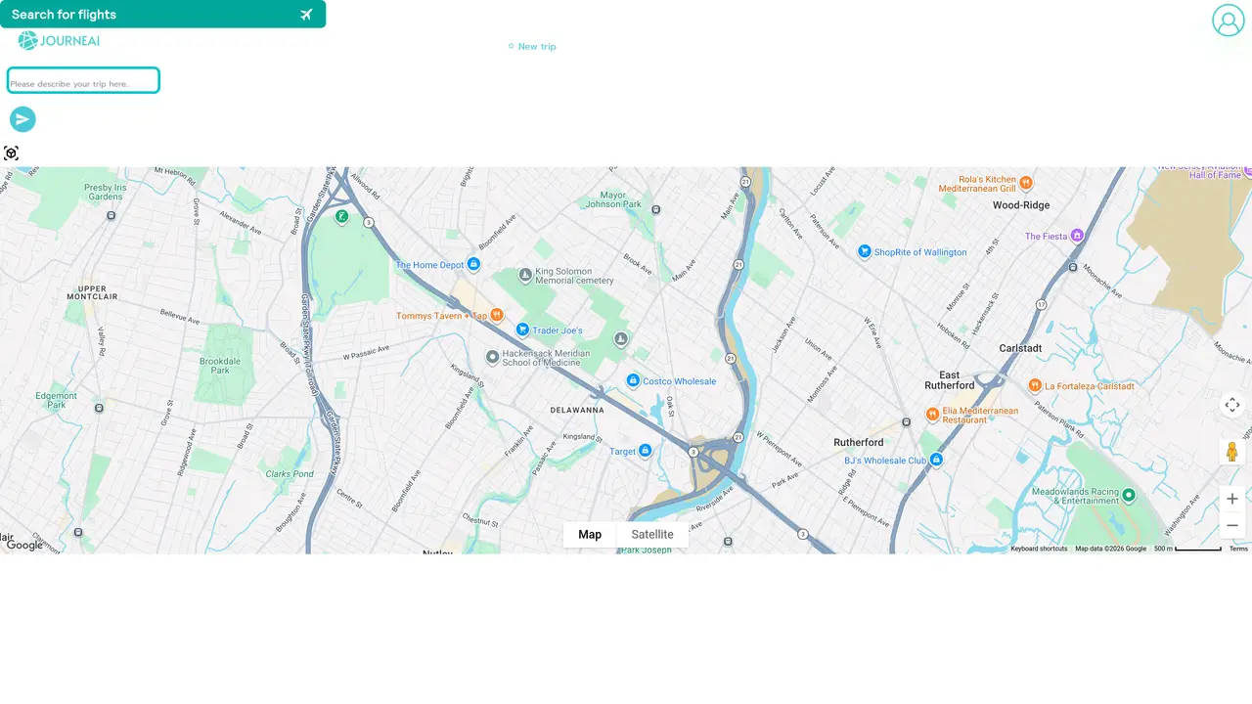Select Costco Wholesale map marker
This screenshot has width=1252, height=704.
click(633, 380)
